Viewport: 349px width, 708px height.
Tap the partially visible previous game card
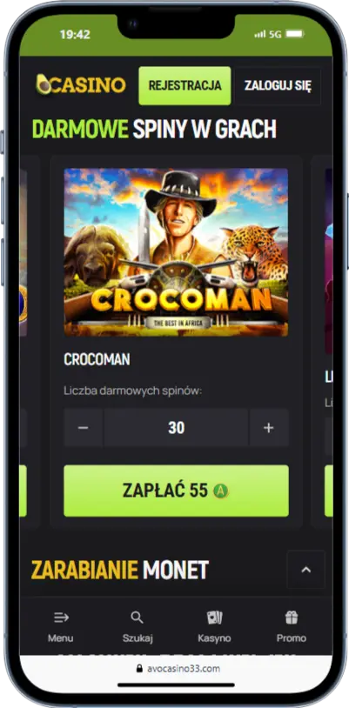[30, 341]
